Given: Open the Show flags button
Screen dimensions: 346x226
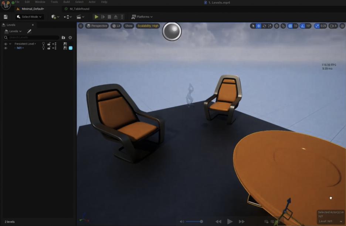Looking at the screenshot, I should tap(129, 26).
